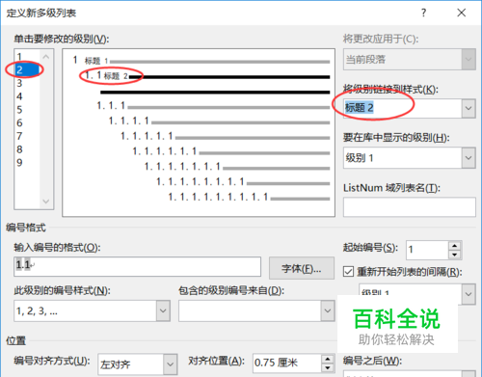Click the 起始编号 number field
482x377 pixels.
427,250
